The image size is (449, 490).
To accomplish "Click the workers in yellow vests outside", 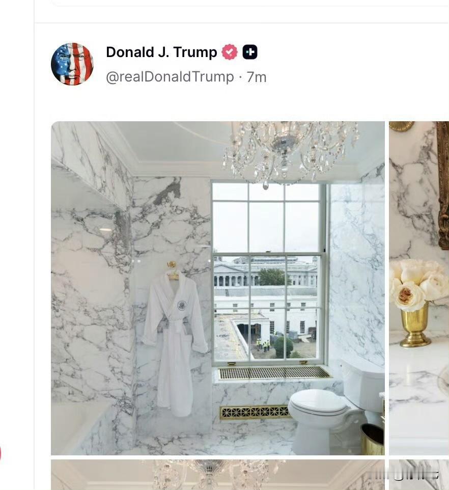I will pyautogui.click(x=263, y=345).
